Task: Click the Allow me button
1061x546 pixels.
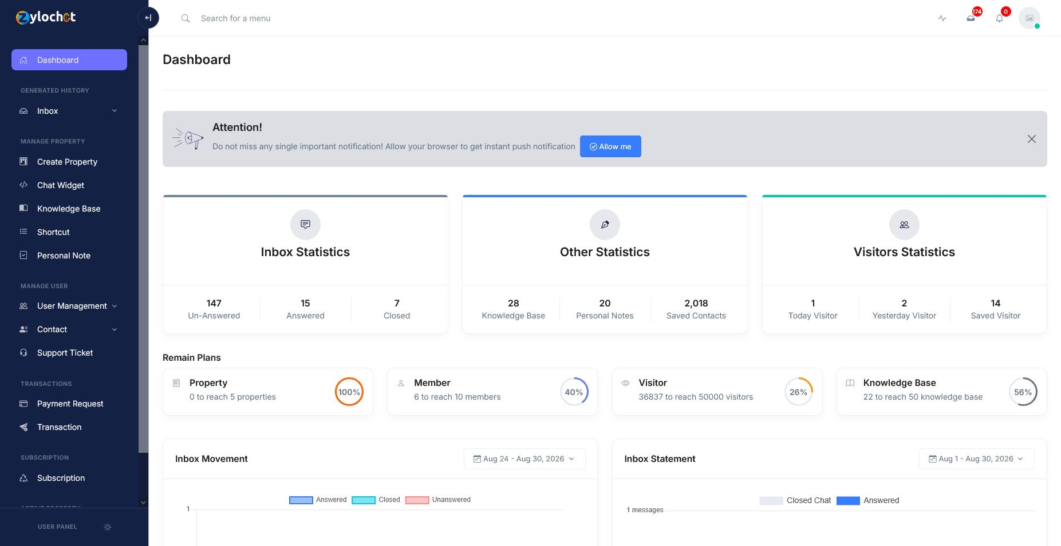Action: point(610,146)
